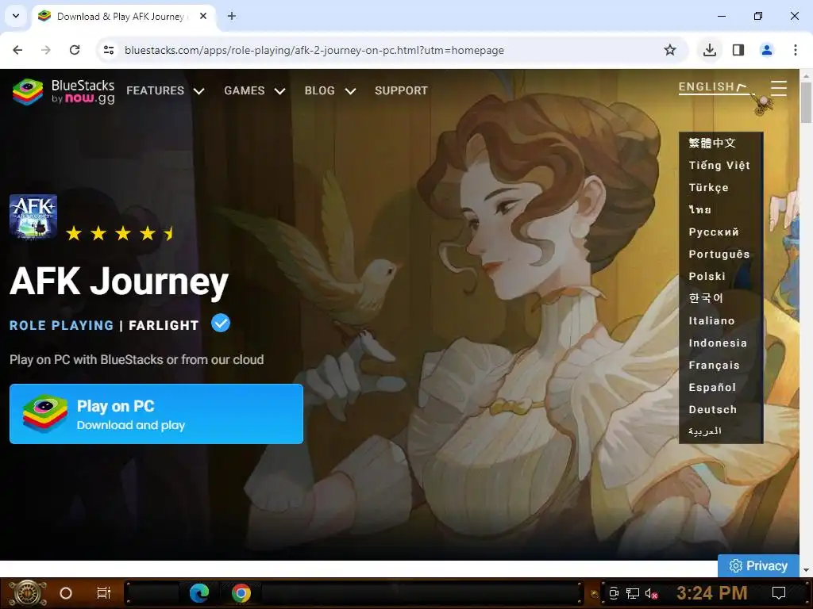Click Play on PC download button
This screenshot has width=813, height=609.
(x=156, y=414)
